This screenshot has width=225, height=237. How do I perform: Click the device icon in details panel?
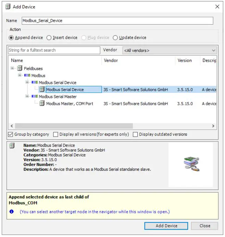(12, 146)
